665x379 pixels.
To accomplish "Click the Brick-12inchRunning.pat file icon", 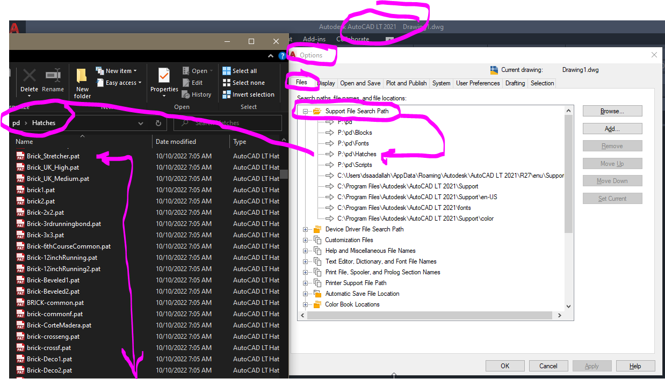I will coord(20,258).
